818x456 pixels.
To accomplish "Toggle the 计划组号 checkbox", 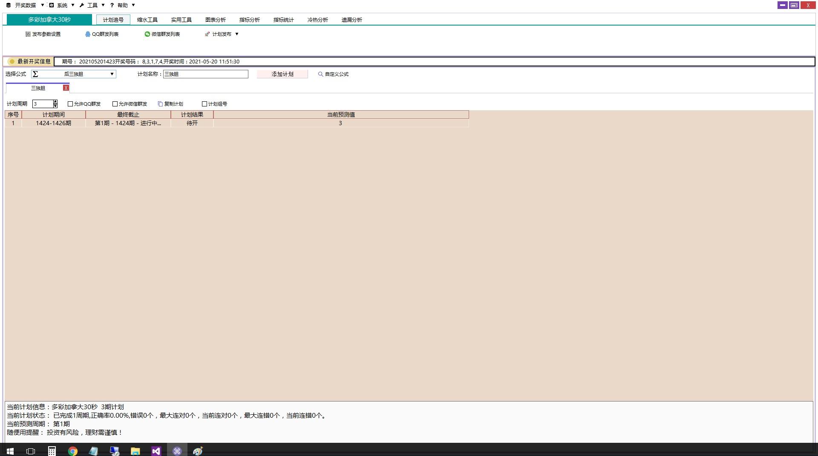I will point(204,104).
